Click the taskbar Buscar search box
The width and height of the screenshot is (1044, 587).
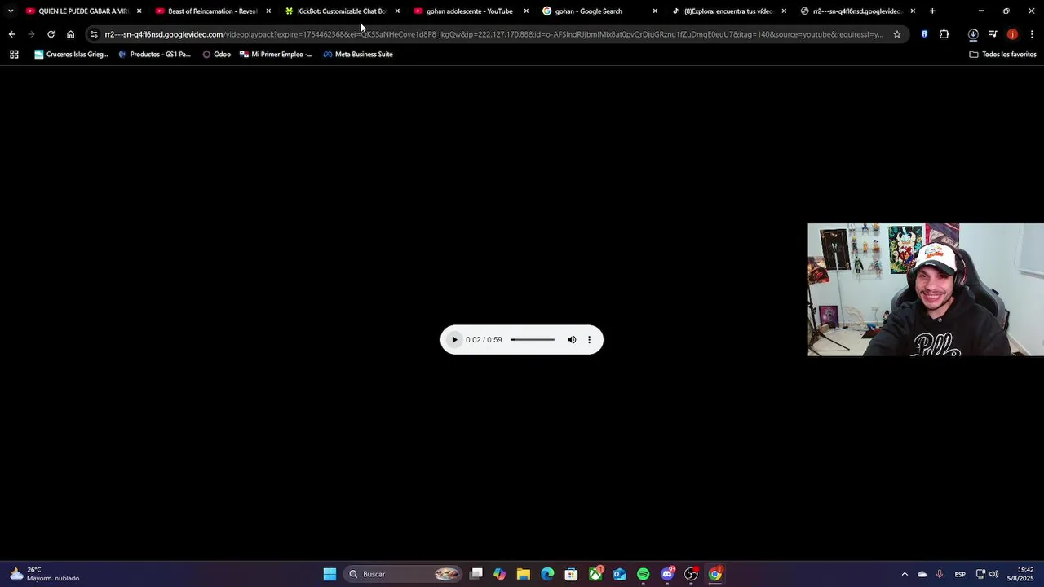click(x=404, y=574)
